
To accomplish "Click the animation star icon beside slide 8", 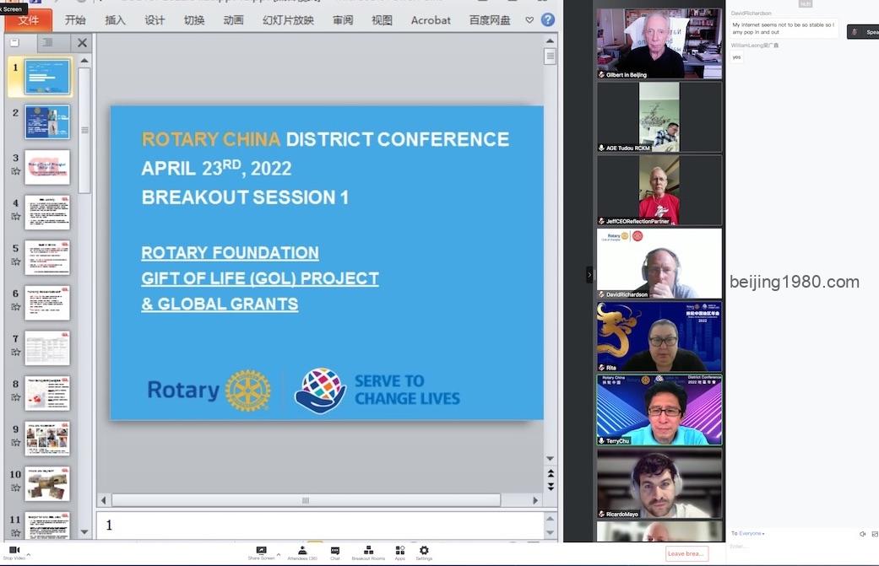I will 16,397.
